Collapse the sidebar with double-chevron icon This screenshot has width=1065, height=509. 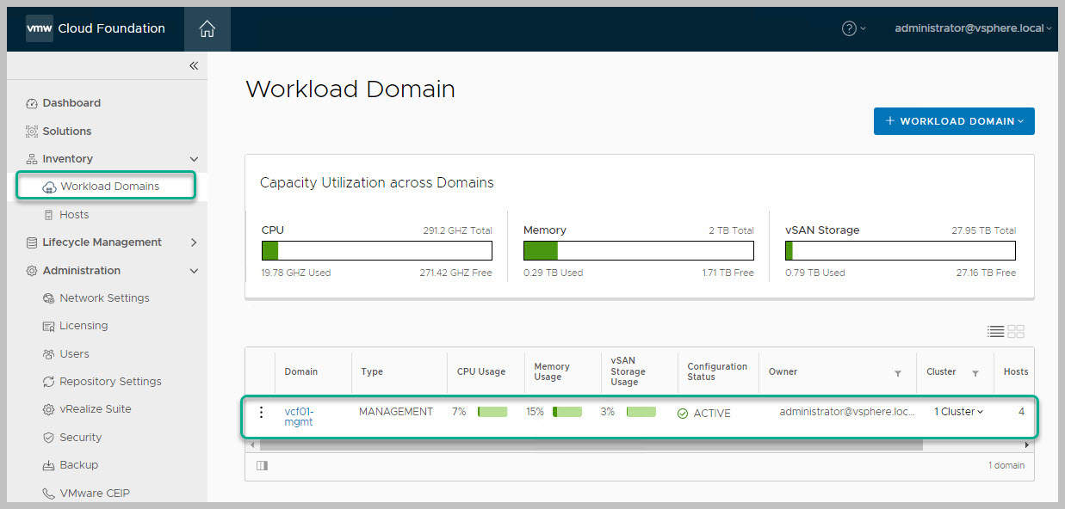pos(194,66)
